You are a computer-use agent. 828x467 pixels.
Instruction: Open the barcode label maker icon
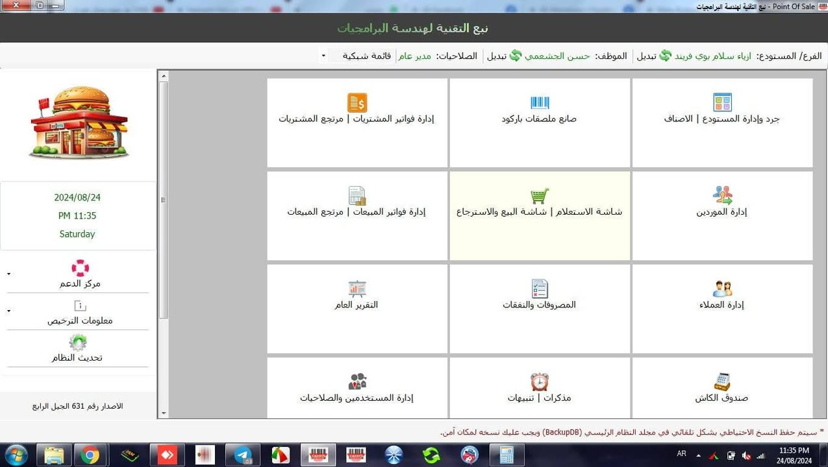point(540,102)
